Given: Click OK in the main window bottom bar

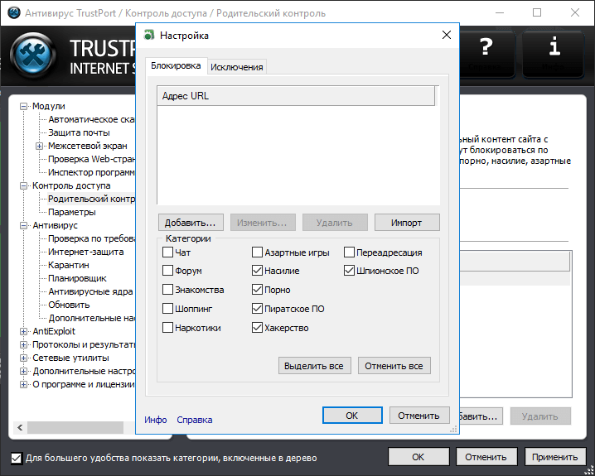Looking at the screenshot, I should (418, 457).
